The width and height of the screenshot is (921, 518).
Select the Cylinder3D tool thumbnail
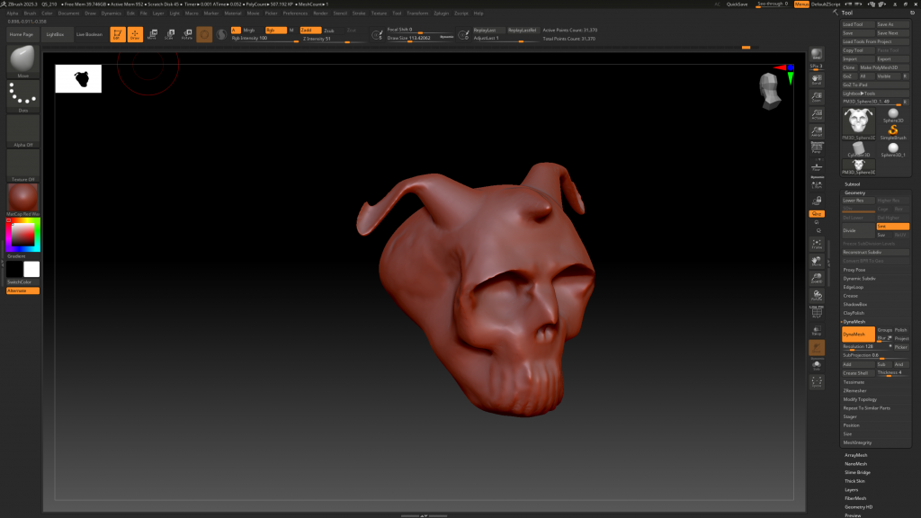pos(859,148)
